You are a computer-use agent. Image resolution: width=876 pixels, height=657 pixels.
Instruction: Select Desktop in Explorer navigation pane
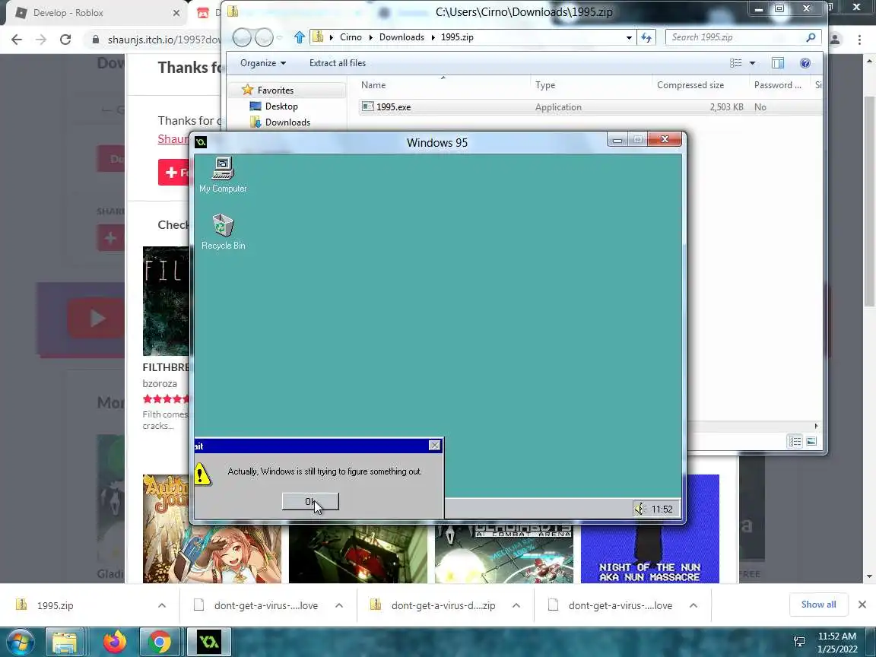point(281,106)
